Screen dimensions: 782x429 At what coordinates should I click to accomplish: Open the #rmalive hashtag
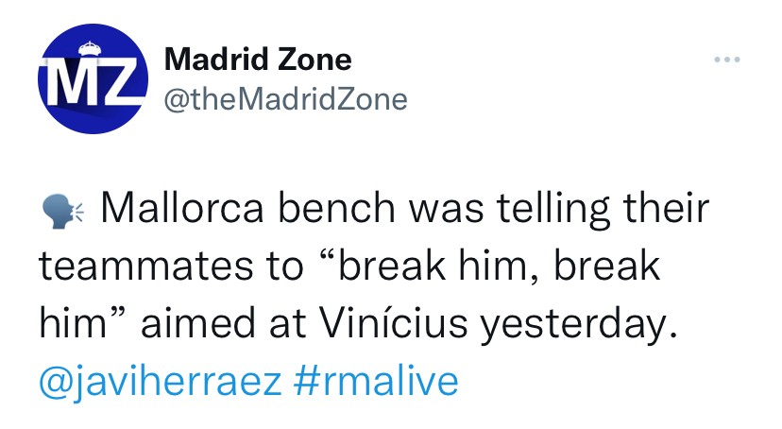coord(376,381)
